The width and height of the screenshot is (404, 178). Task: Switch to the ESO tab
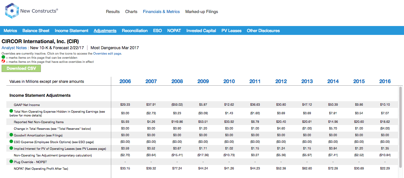157,31
